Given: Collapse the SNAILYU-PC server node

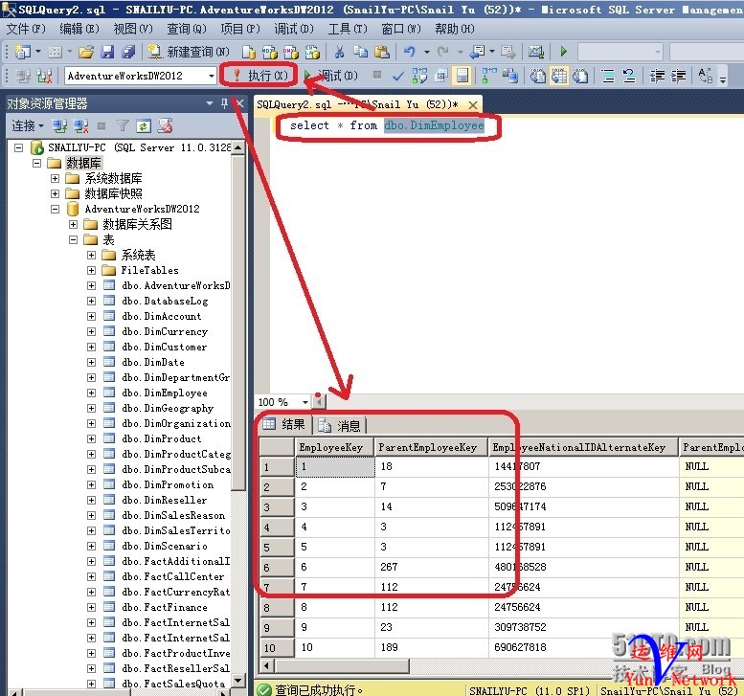Looking at the screenshot, I should [18, 148].
